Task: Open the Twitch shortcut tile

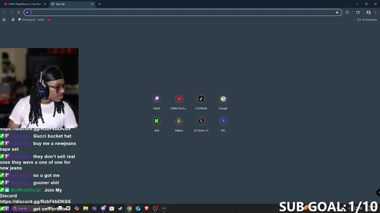Action: 157,102
